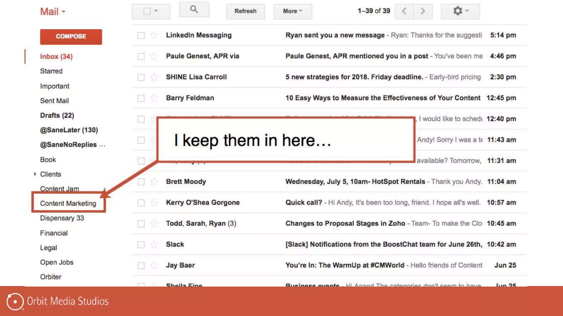Star the Slack notifications email
Viewport: 563px width, 316px height.
pyautogui.click(x=154, y=244)
